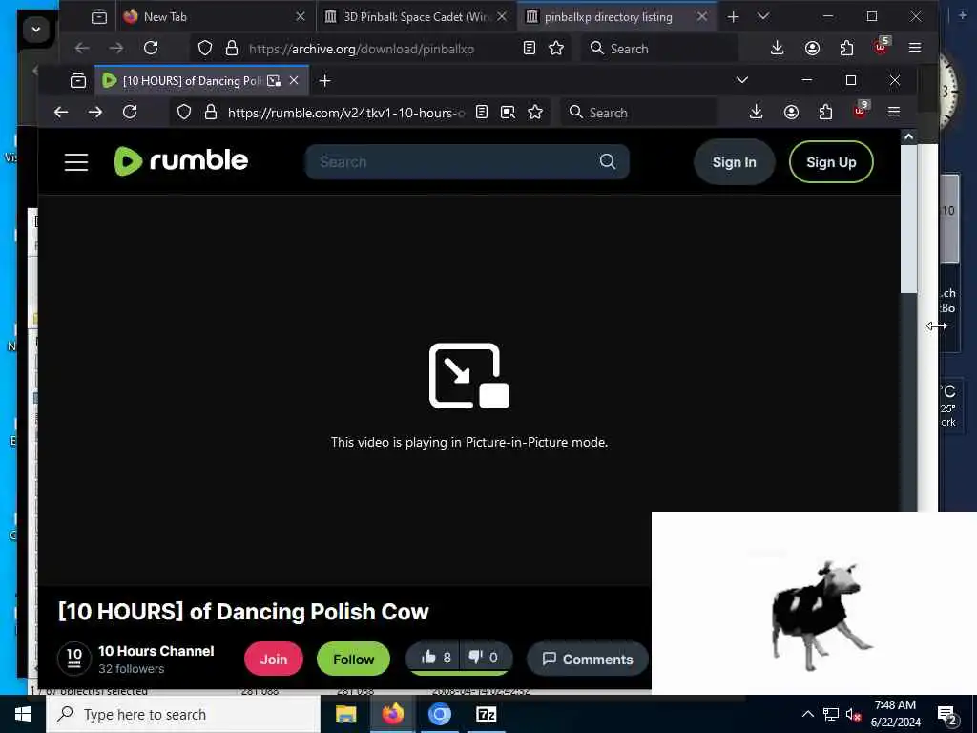Click the Rumble logo
The image size is (977, 733).
pyautogui.click(x=180, y=160)
